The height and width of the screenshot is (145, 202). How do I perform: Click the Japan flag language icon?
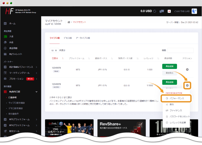169,11
